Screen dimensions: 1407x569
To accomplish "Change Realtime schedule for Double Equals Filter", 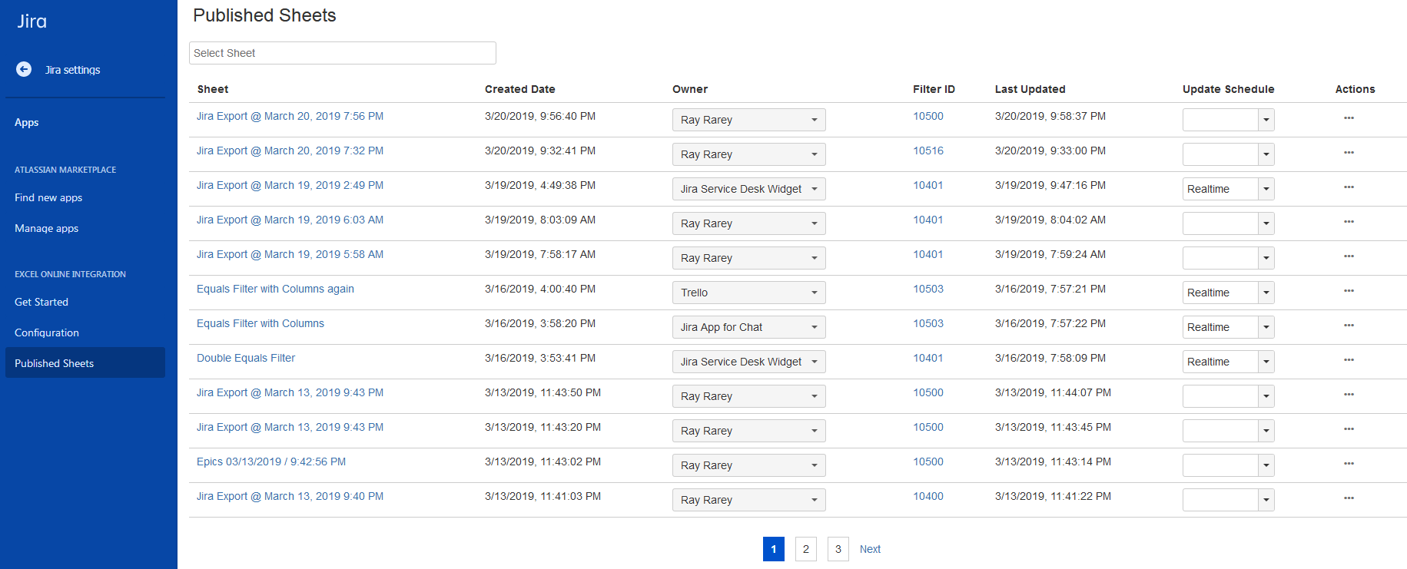I will click(x=1266, y=362).
